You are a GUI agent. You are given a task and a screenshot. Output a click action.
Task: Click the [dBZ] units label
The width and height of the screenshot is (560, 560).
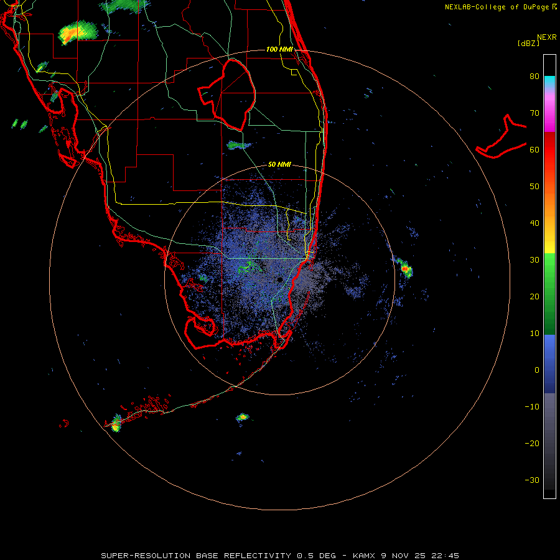coord(528,43)
